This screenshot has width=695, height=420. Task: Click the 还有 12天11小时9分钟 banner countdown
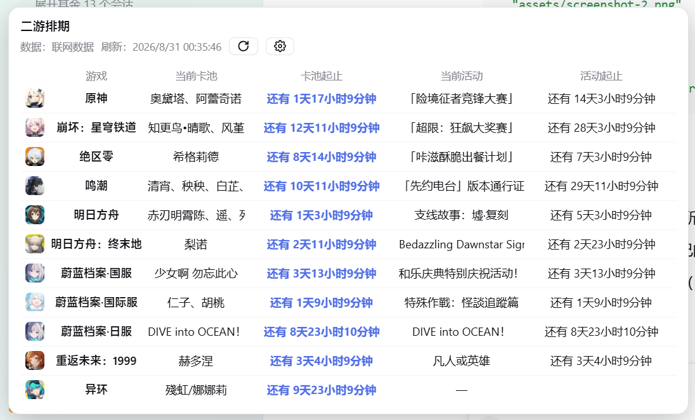[322, 128]
